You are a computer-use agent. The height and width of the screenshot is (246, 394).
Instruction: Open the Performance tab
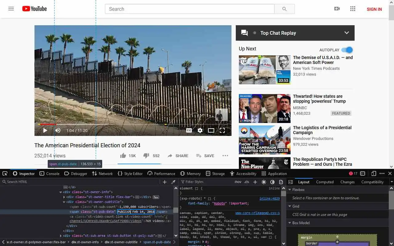coord(161,173)
